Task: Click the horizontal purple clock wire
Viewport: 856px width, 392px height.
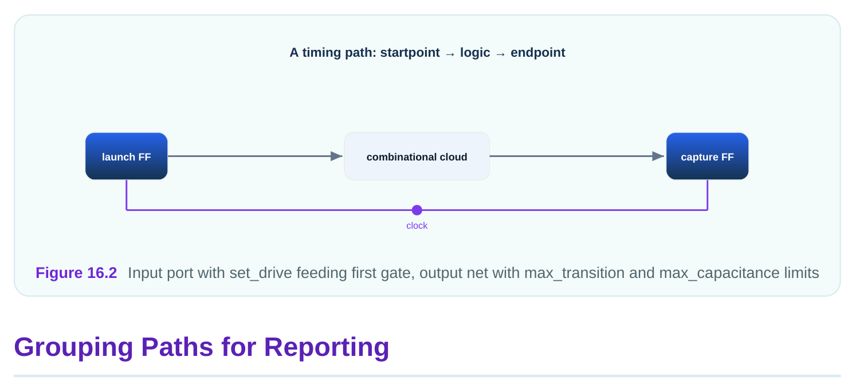Action: tap(272, 210)
